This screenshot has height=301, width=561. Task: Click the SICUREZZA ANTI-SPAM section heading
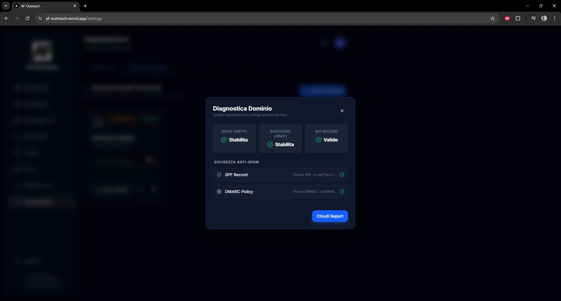[x=236, y=162]
